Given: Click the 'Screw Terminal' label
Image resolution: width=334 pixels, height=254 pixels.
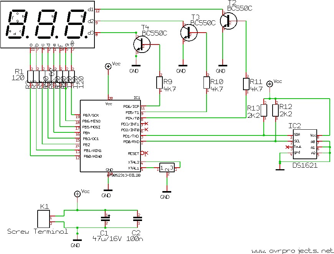Looking at the screenshot, I should (38, 231).
